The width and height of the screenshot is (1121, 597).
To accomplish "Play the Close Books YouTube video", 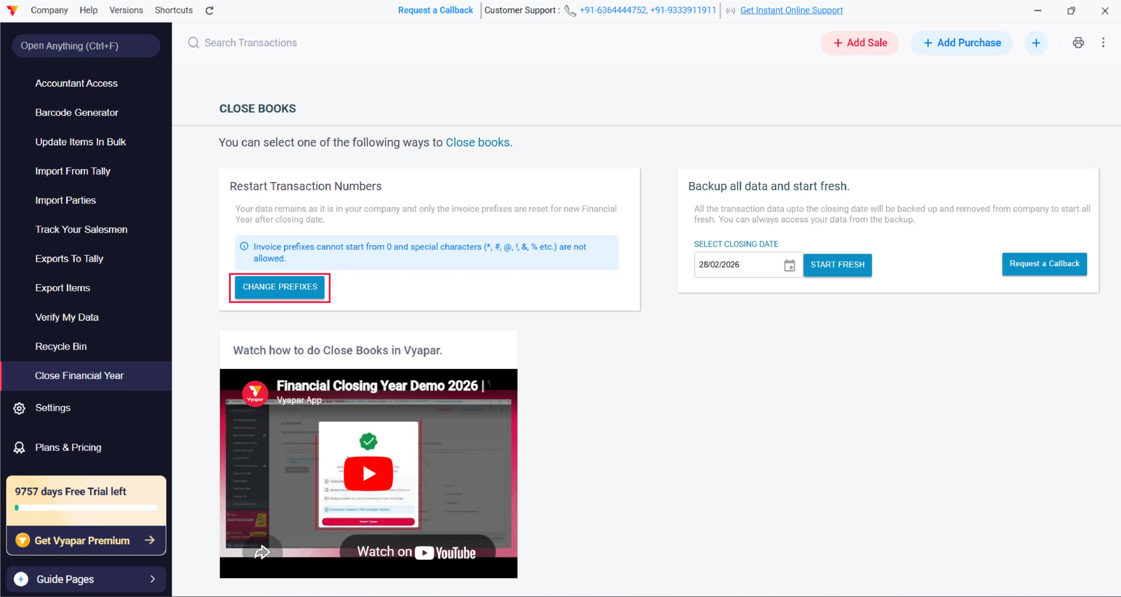I will 368,473.
